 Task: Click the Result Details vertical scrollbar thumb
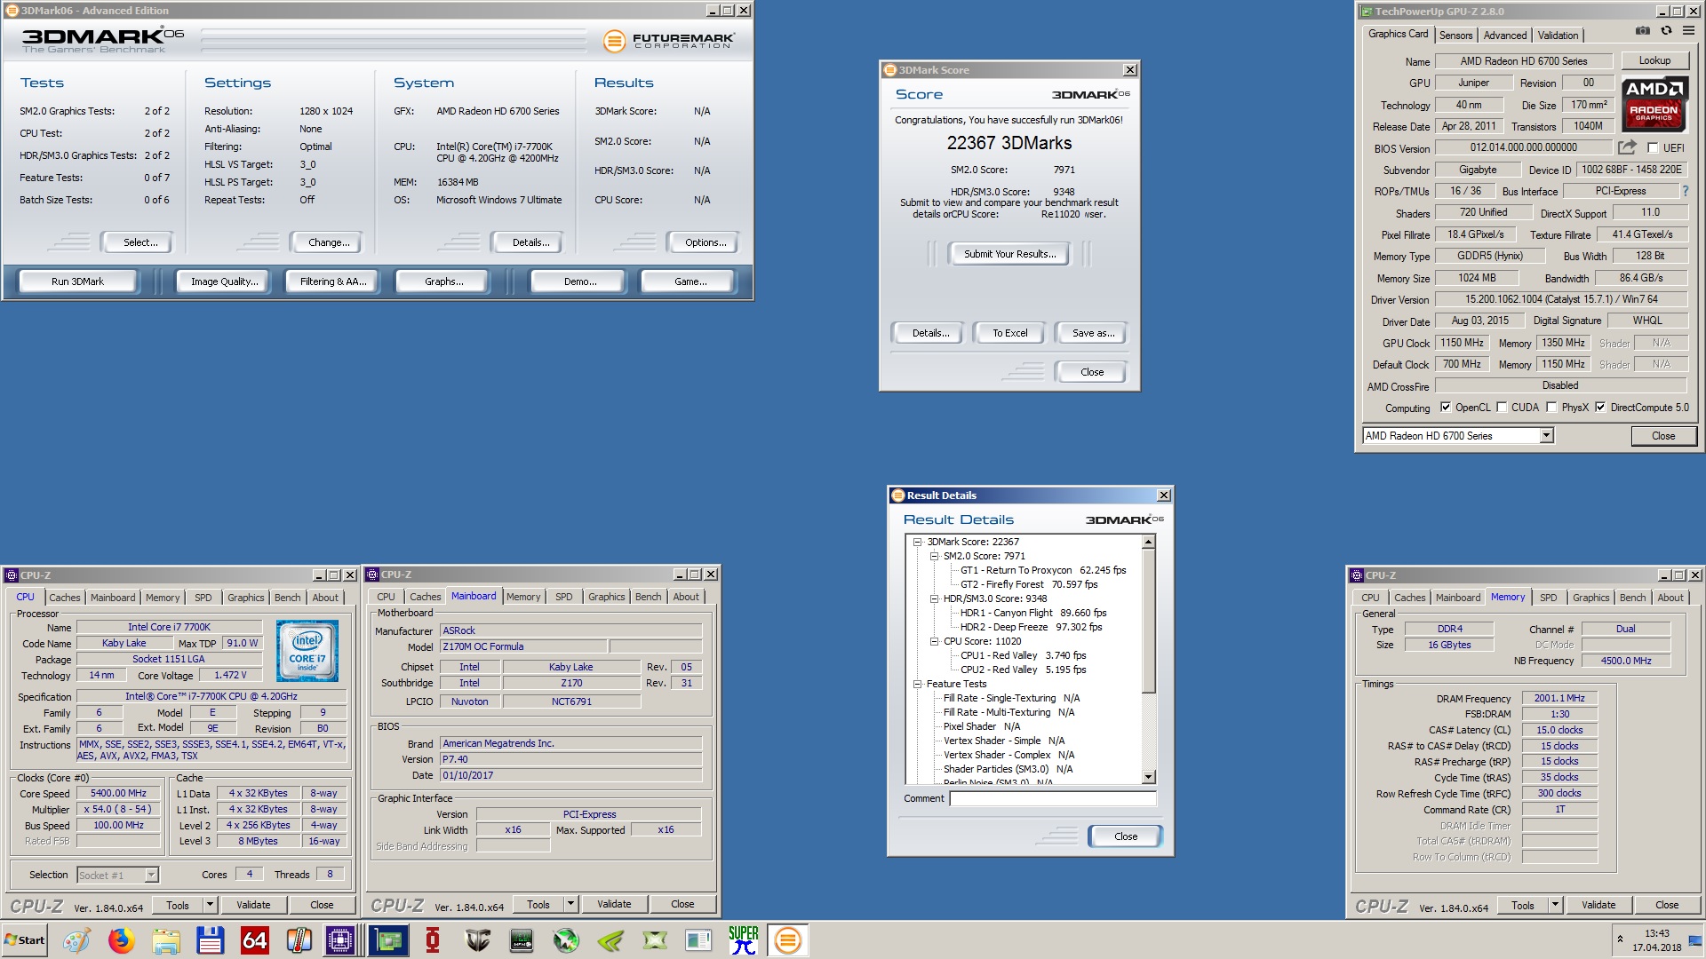click(x=1148, y=621)
